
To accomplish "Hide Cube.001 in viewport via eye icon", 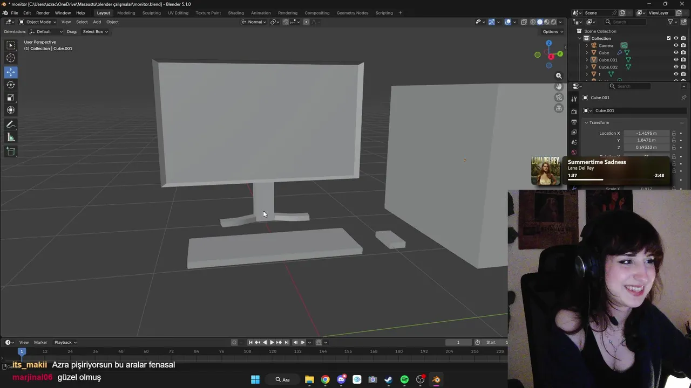I will [x=676, y=60].
